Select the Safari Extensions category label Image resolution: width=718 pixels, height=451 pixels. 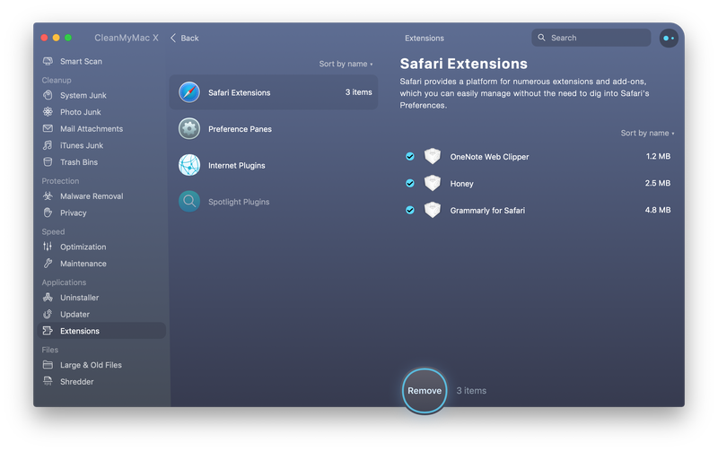click(239, 92)
